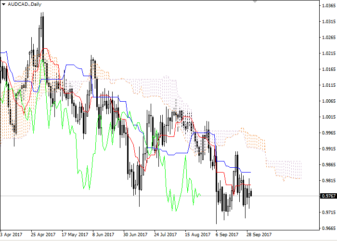Click the 1.0115 price scale label
The image size is (337, 241).
click(329, 85)
